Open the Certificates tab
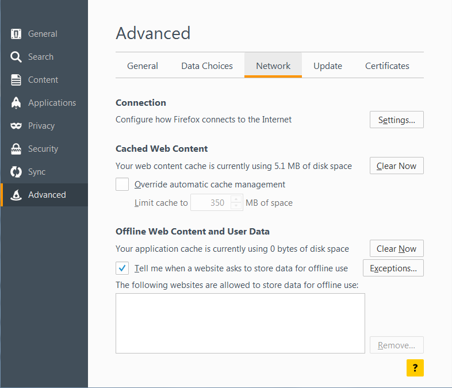This screenshot has height=388, width=452. click(387, 66)
